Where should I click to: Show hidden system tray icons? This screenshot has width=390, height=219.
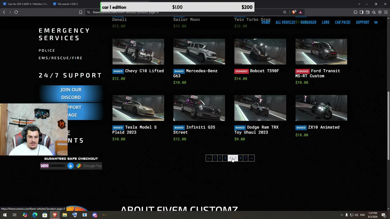342,215
